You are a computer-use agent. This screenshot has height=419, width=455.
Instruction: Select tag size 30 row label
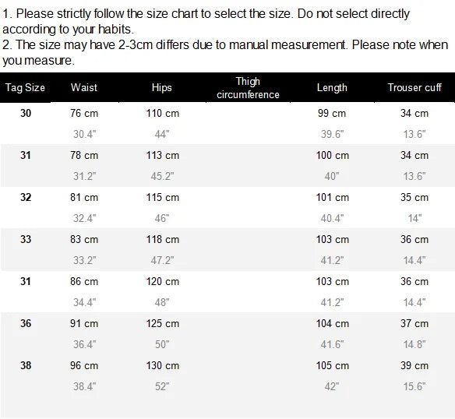26,113
